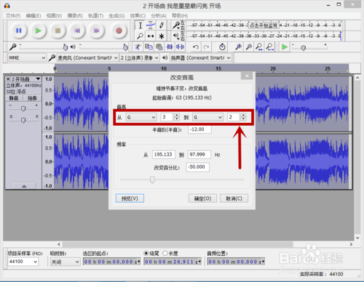
Task: Click the Zoom Out magnifier icon
Action: pos(249,47)
